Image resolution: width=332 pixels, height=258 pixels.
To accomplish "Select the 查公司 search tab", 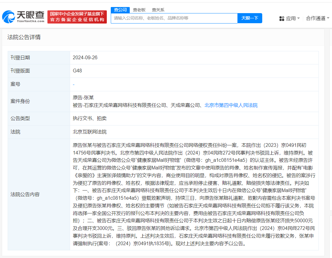I will [x=120, y=10].
